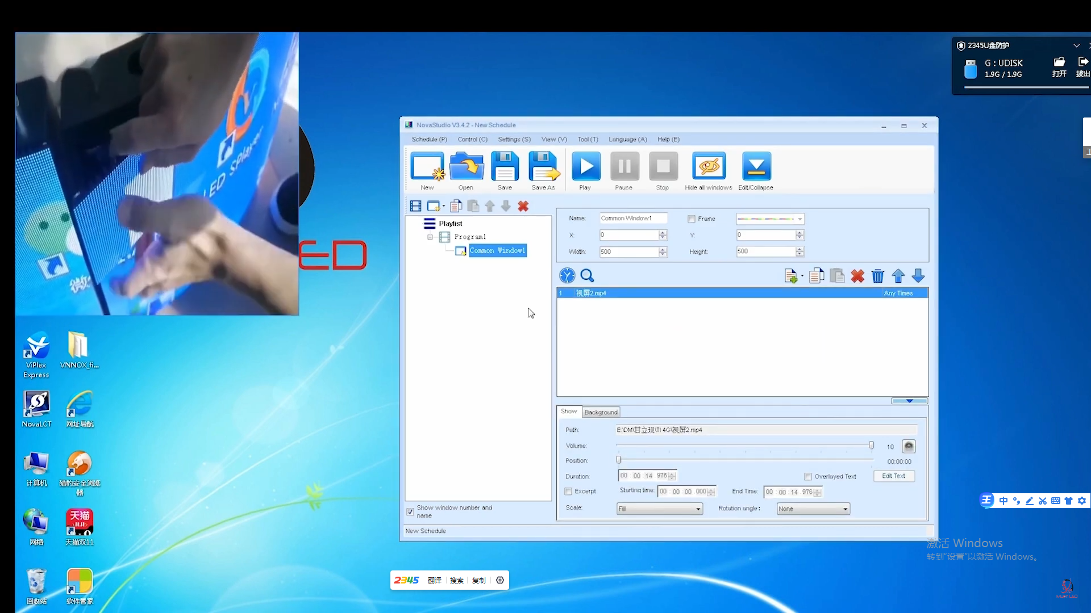1091x613 pixels.
Task: Toggle Show window number and name checkbox
Action: coord(410,512)
